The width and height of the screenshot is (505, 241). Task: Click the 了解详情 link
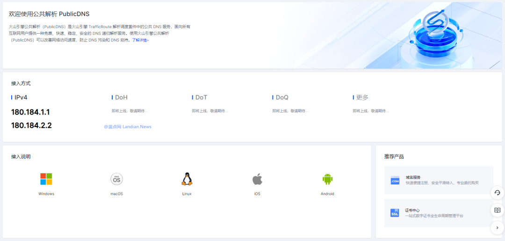(140, 40)
